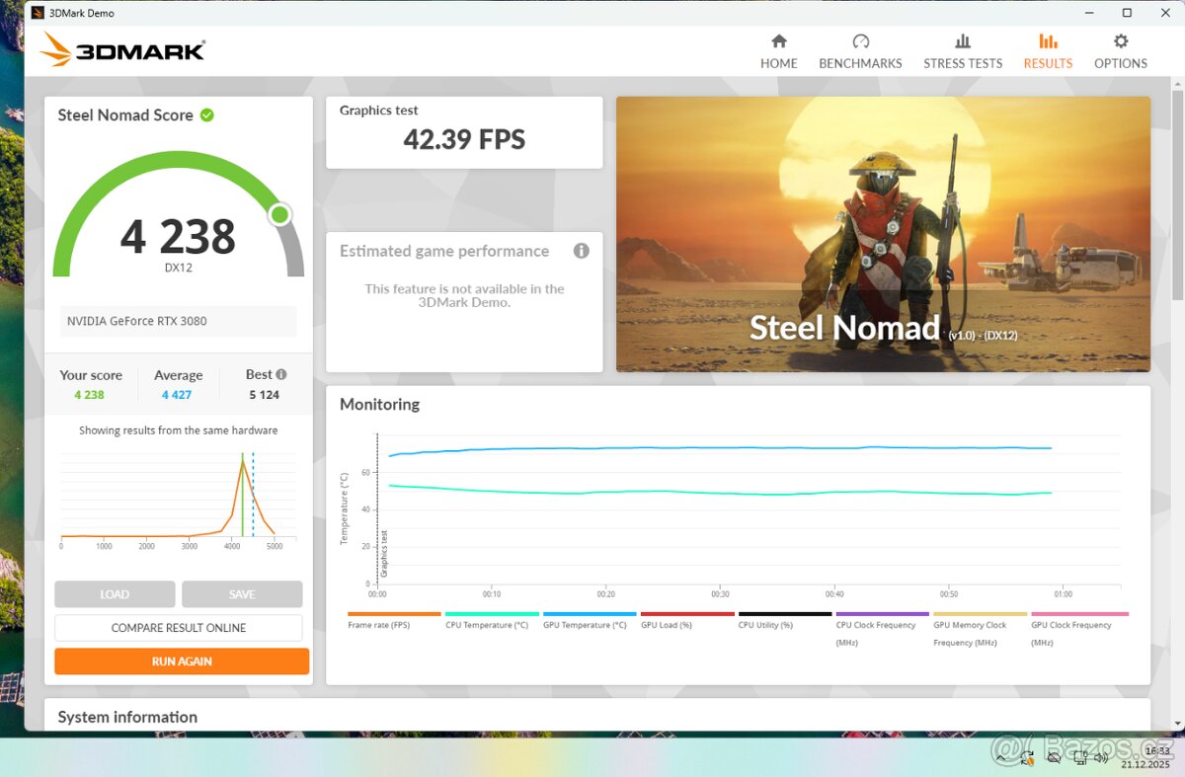Click info icon beside Estimated game performance
The width and height of the screenshot is (1185, 777).
tap(582, 251)
